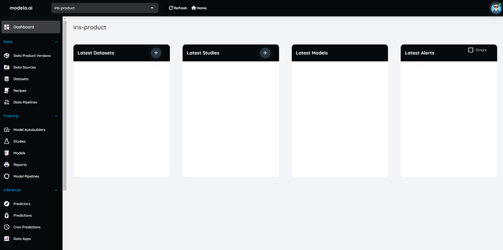Go to Data Product Versions

(32, 56)
